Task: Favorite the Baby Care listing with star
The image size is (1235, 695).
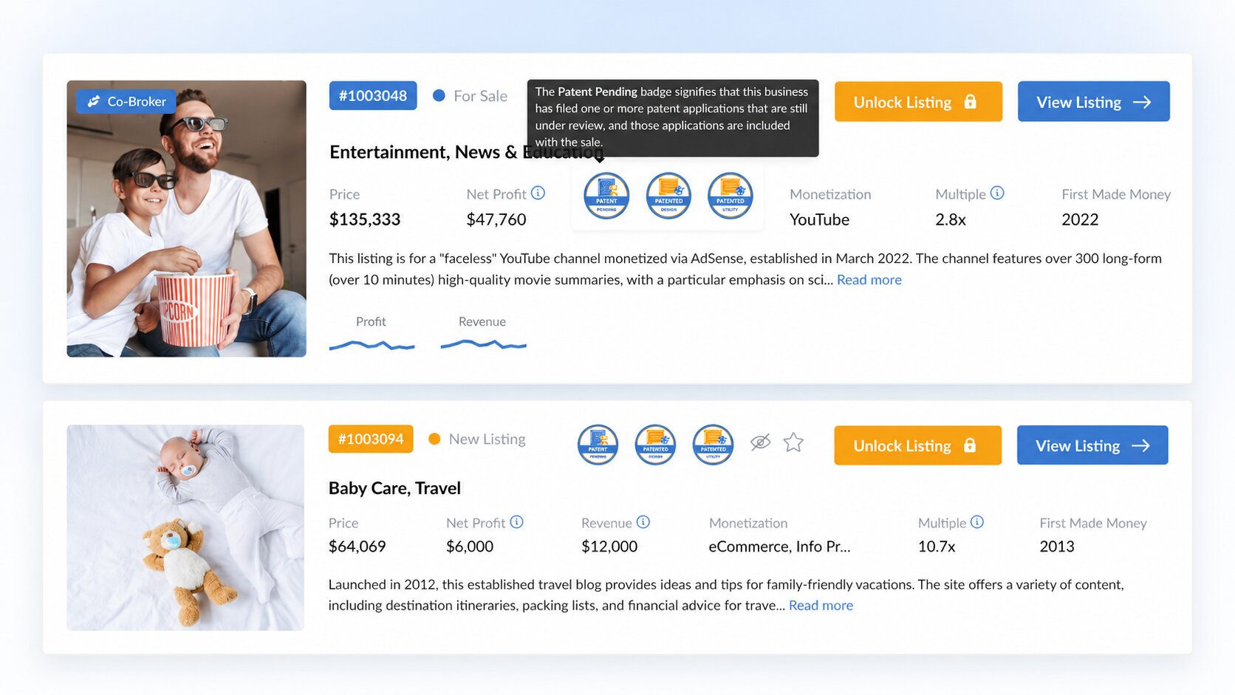Action: (793, 442)
